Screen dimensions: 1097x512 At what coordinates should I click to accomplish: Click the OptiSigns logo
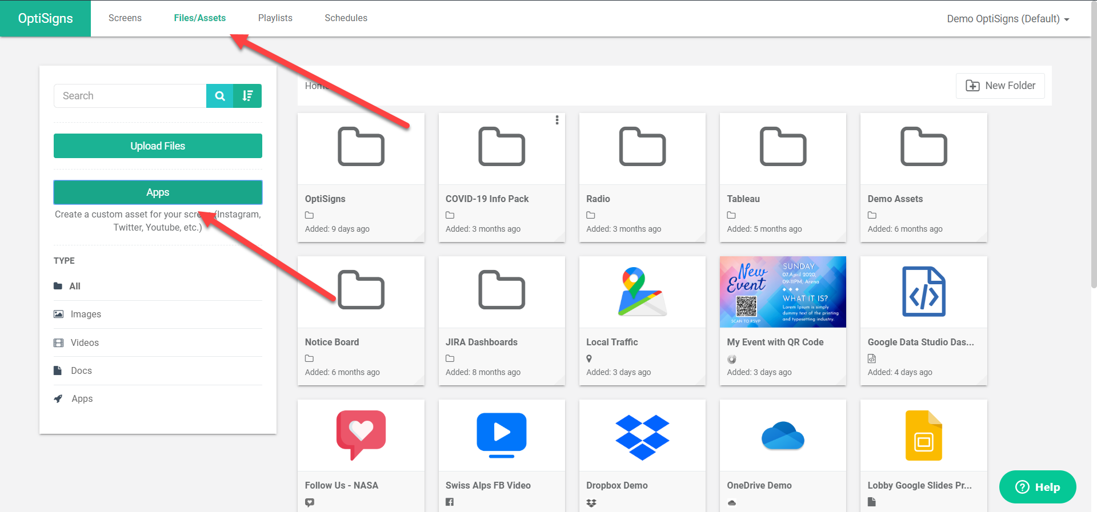[45, 18]
